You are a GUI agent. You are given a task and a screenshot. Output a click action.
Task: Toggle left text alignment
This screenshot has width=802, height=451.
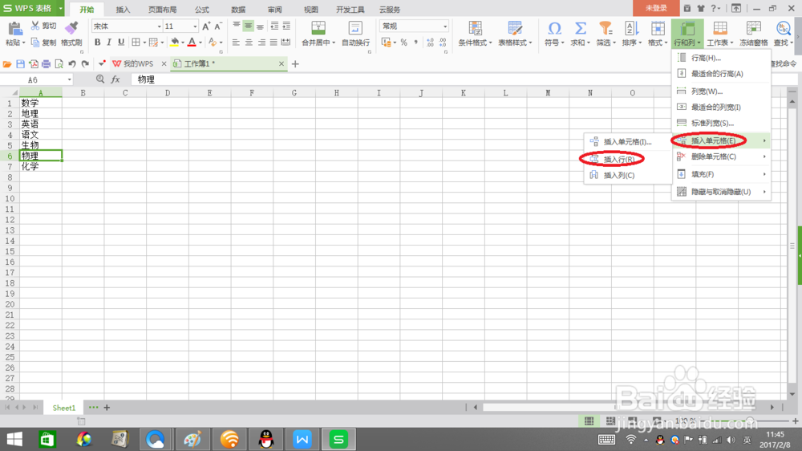(236, 43)
